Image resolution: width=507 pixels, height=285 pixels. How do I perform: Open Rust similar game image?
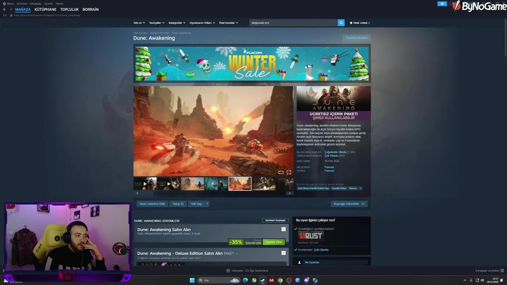311,236
